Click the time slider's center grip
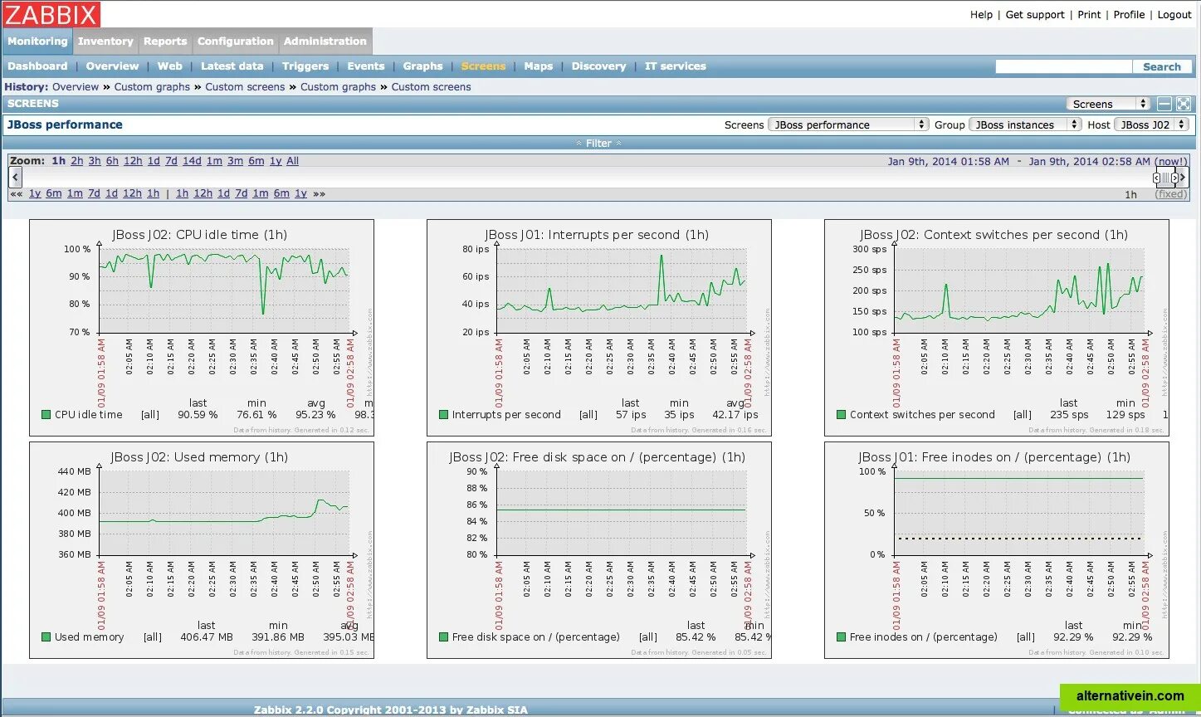Viewport: 1201px width, 717px height. pyautogui.click(x=1165, y=178)
